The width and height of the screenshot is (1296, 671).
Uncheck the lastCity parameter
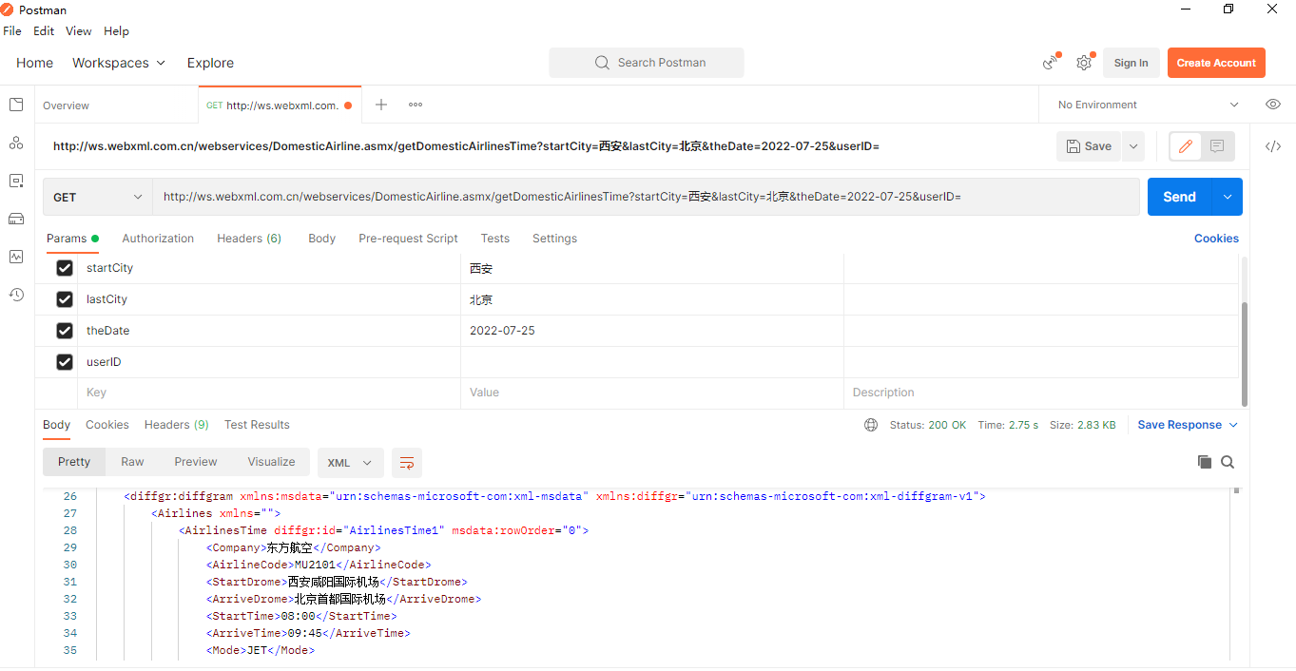[65, 299]
